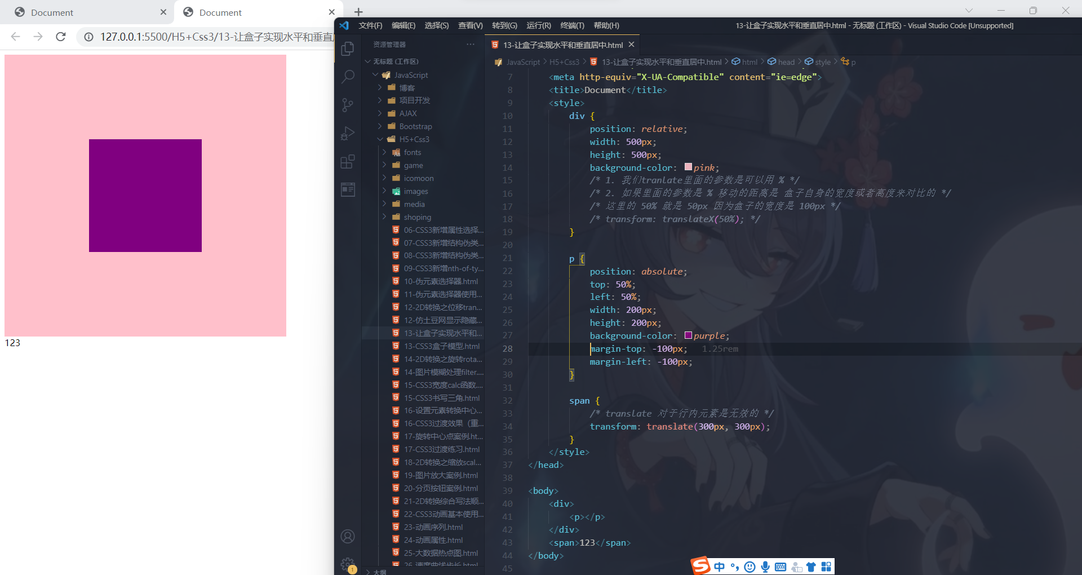Click the purple color swatch on line 27
1082x575 pixels.
688,335
